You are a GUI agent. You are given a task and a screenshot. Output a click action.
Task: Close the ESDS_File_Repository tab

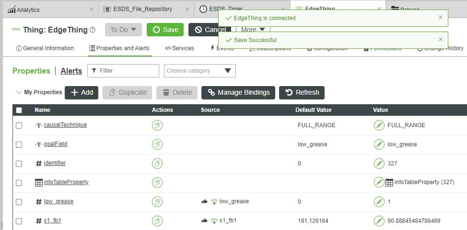pyautogui.click(x=187, y=9)
